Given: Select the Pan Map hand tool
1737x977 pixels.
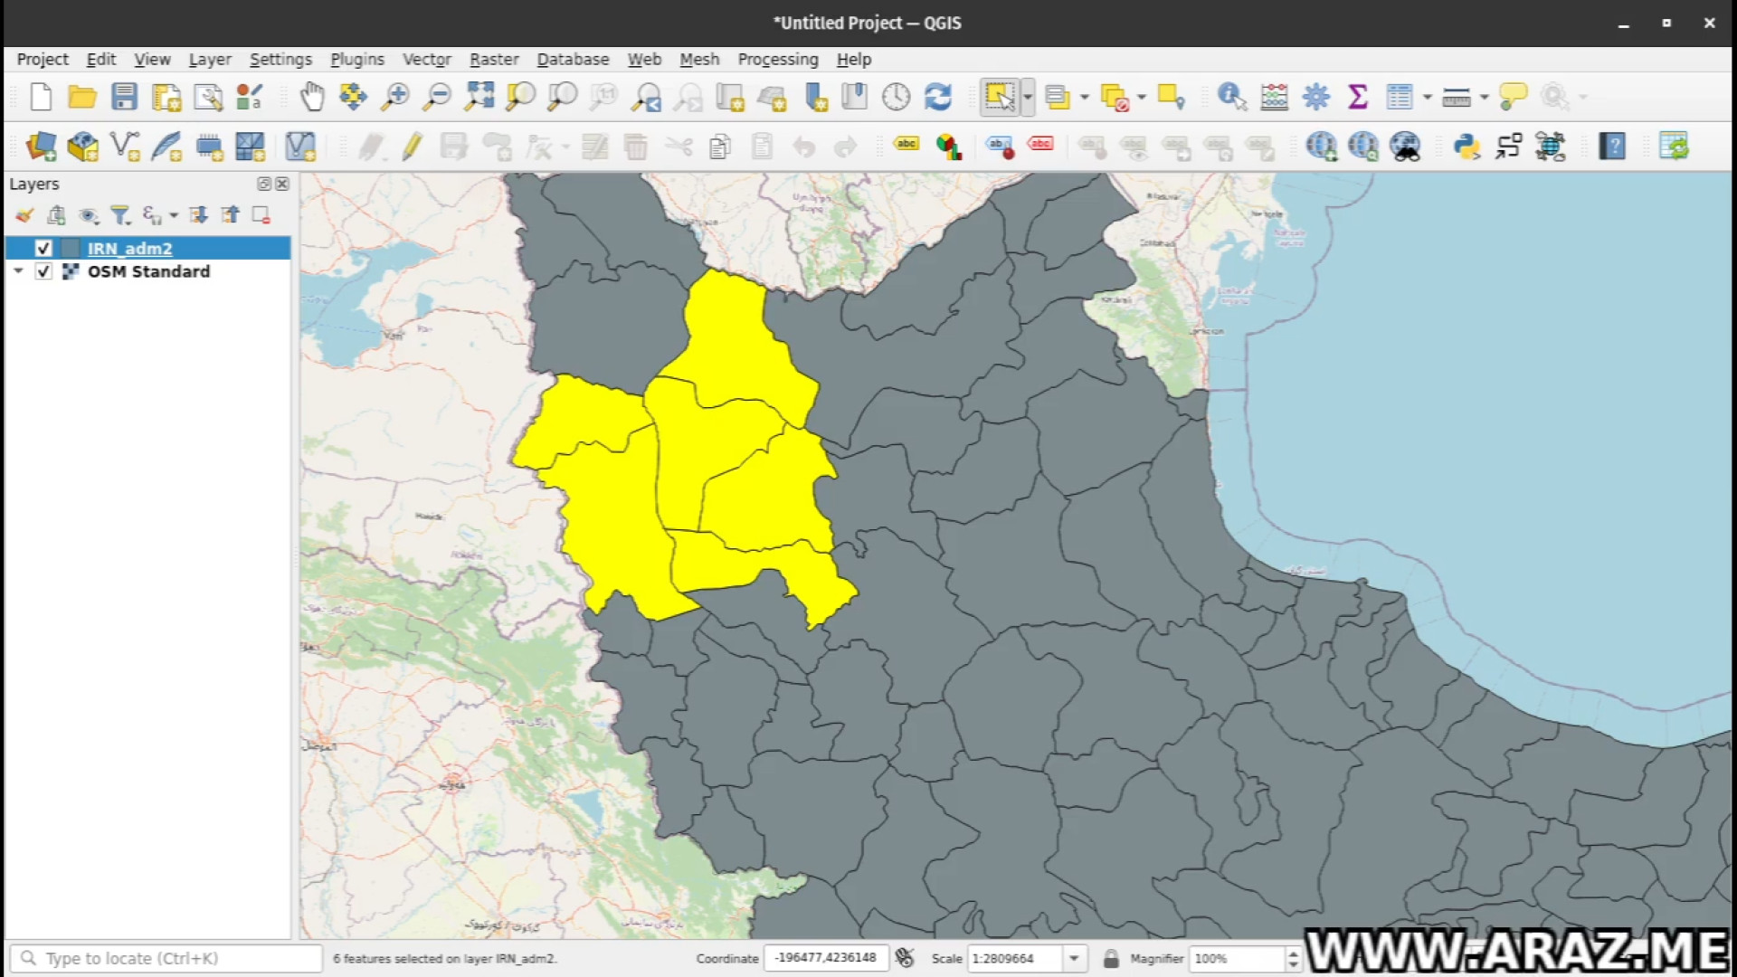Looking at the screenshot, I should click(x=312, y=97).
